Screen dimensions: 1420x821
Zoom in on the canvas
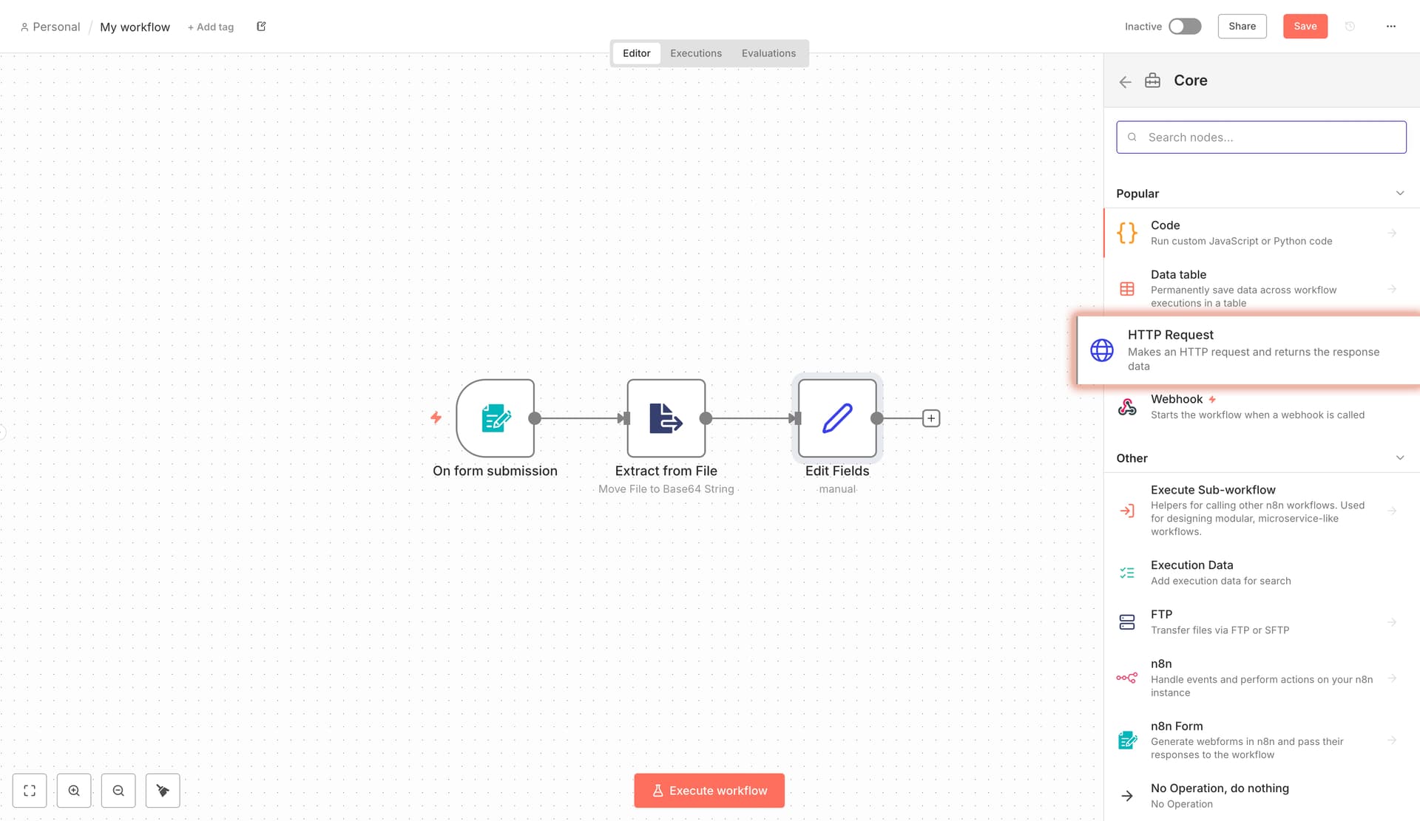pos(74,791)
